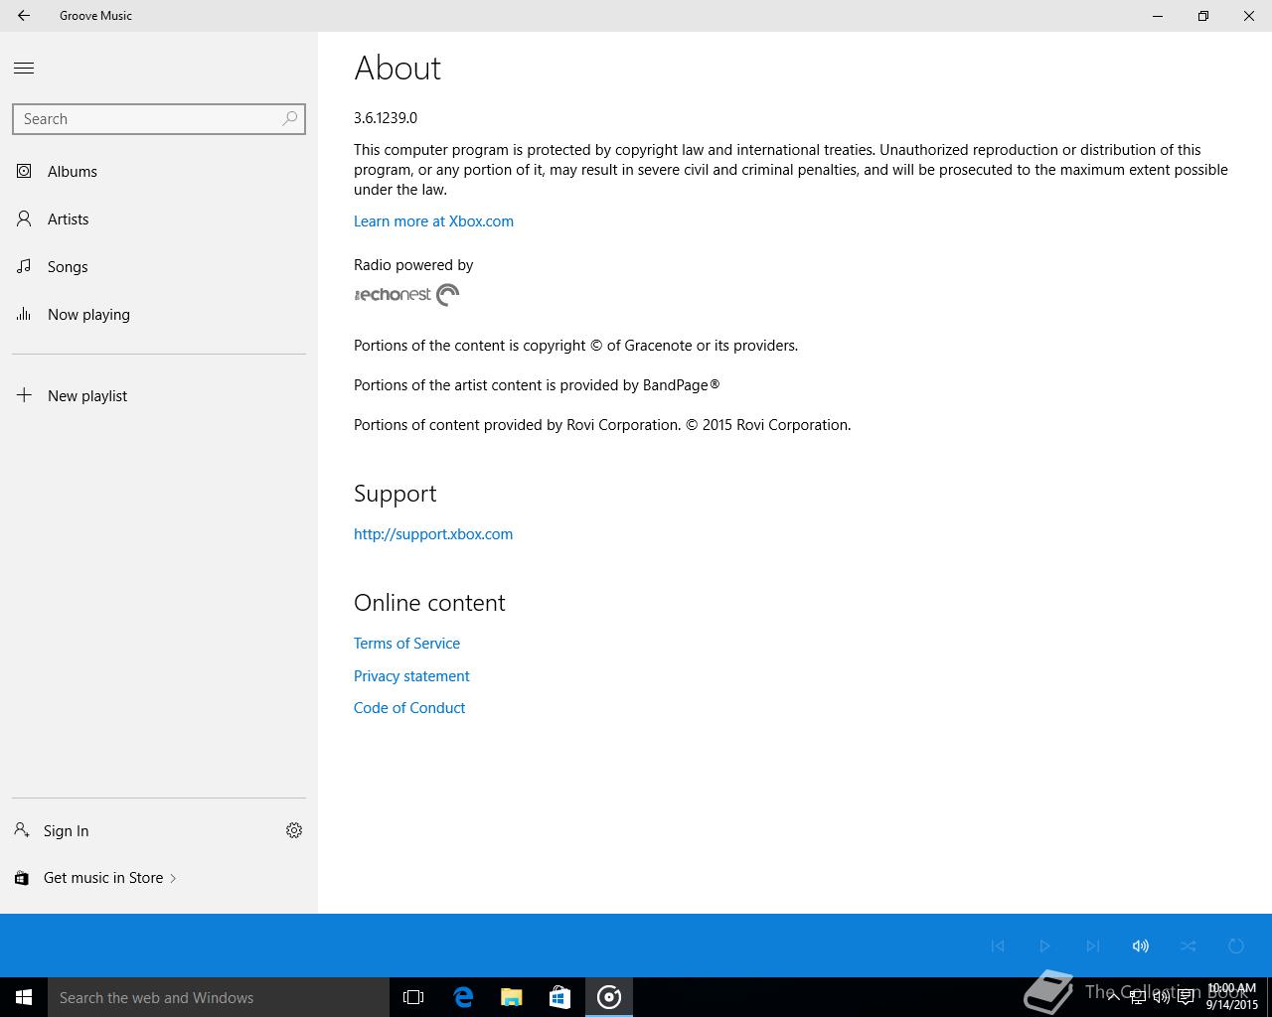Expand the Get music in Store chevron
This screenshot has width=1272, height=1017.
coord(173,878)
